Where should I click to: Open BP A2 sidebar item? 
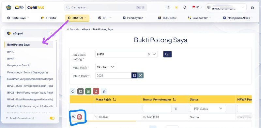click(x=30, y=106)
